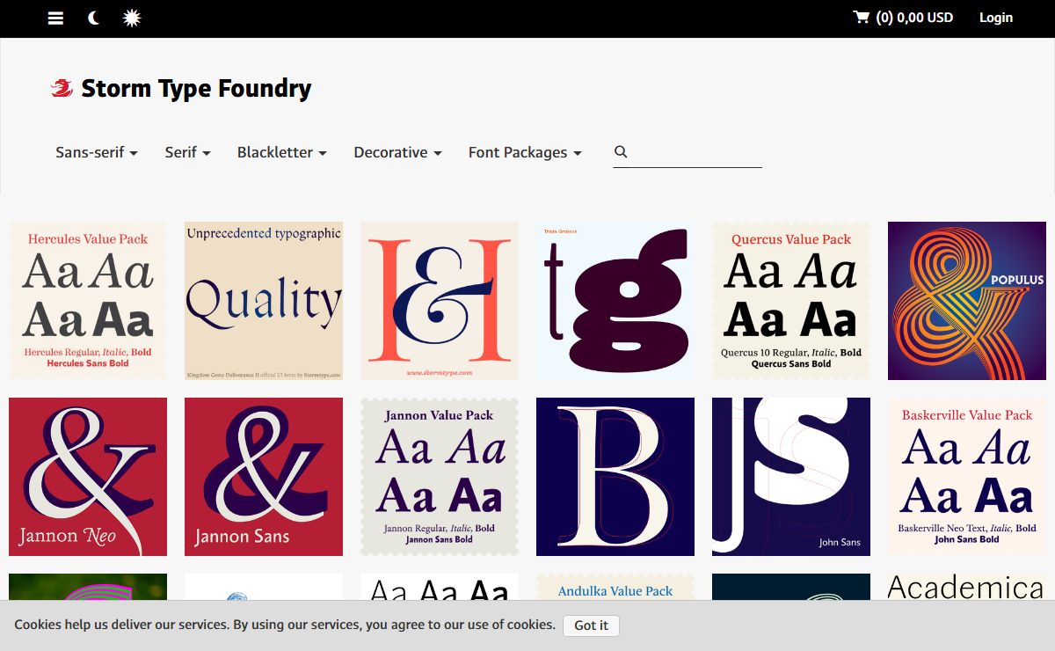This screenshot has width=1055, height=651.
Task: Open the Unprecedented typographic Quality tile
Action: click(264, 301)
